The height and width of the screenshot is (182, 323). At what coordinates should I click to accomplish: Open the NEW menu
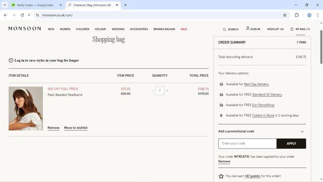(x=51, y=29)
